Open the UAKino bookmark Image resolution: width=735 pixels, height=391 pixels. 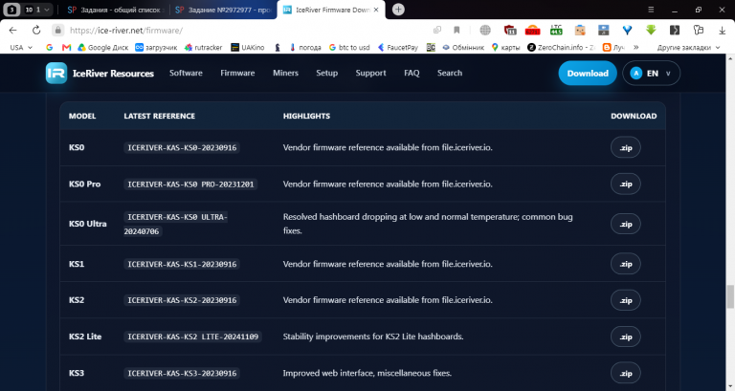tap(248, 47)
